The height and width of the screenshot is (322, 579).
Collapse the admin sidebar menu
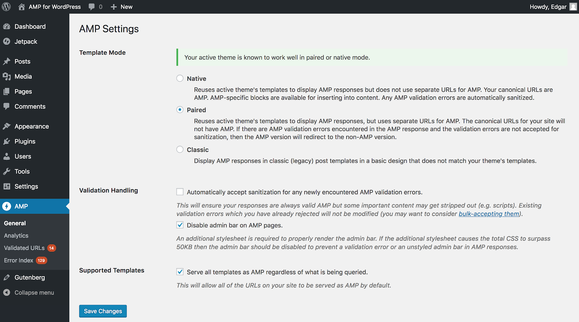pos(34,293)
